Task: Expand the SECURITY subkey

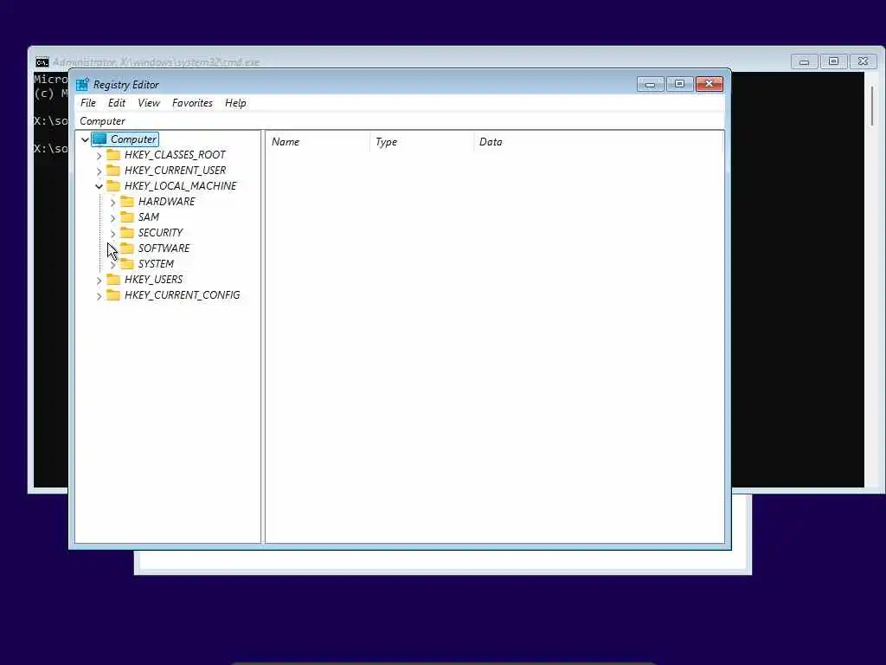Action: pos(112,233)
